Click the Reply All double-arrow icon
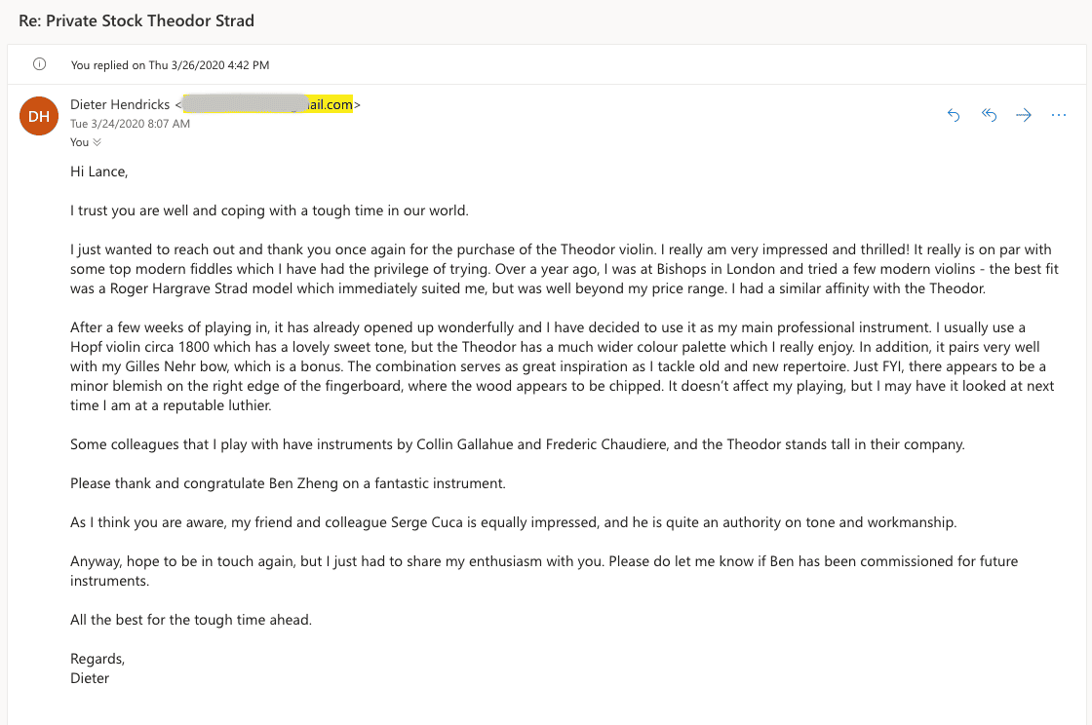The image size is (1092, 725). click(989, 115)
